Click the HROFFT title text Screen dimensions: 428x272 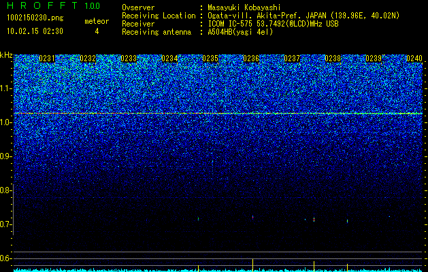43,5
